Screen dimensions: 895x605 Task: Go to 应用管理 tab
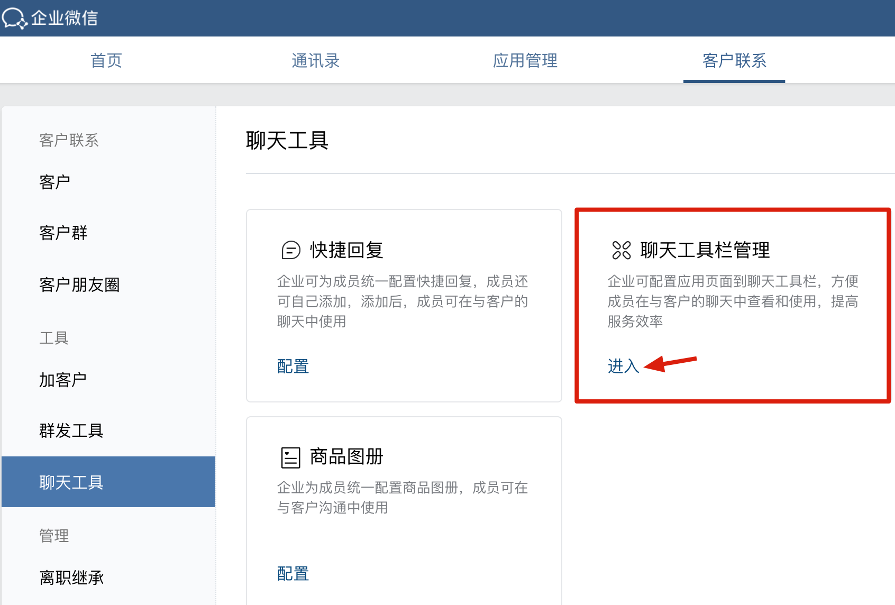[525, 60]
